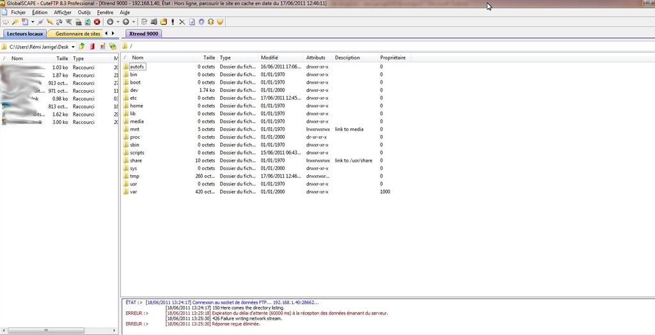This screenshot has height=335, width=655.
Task: Expand the download arrow dropdown
Action: (116, 22)
